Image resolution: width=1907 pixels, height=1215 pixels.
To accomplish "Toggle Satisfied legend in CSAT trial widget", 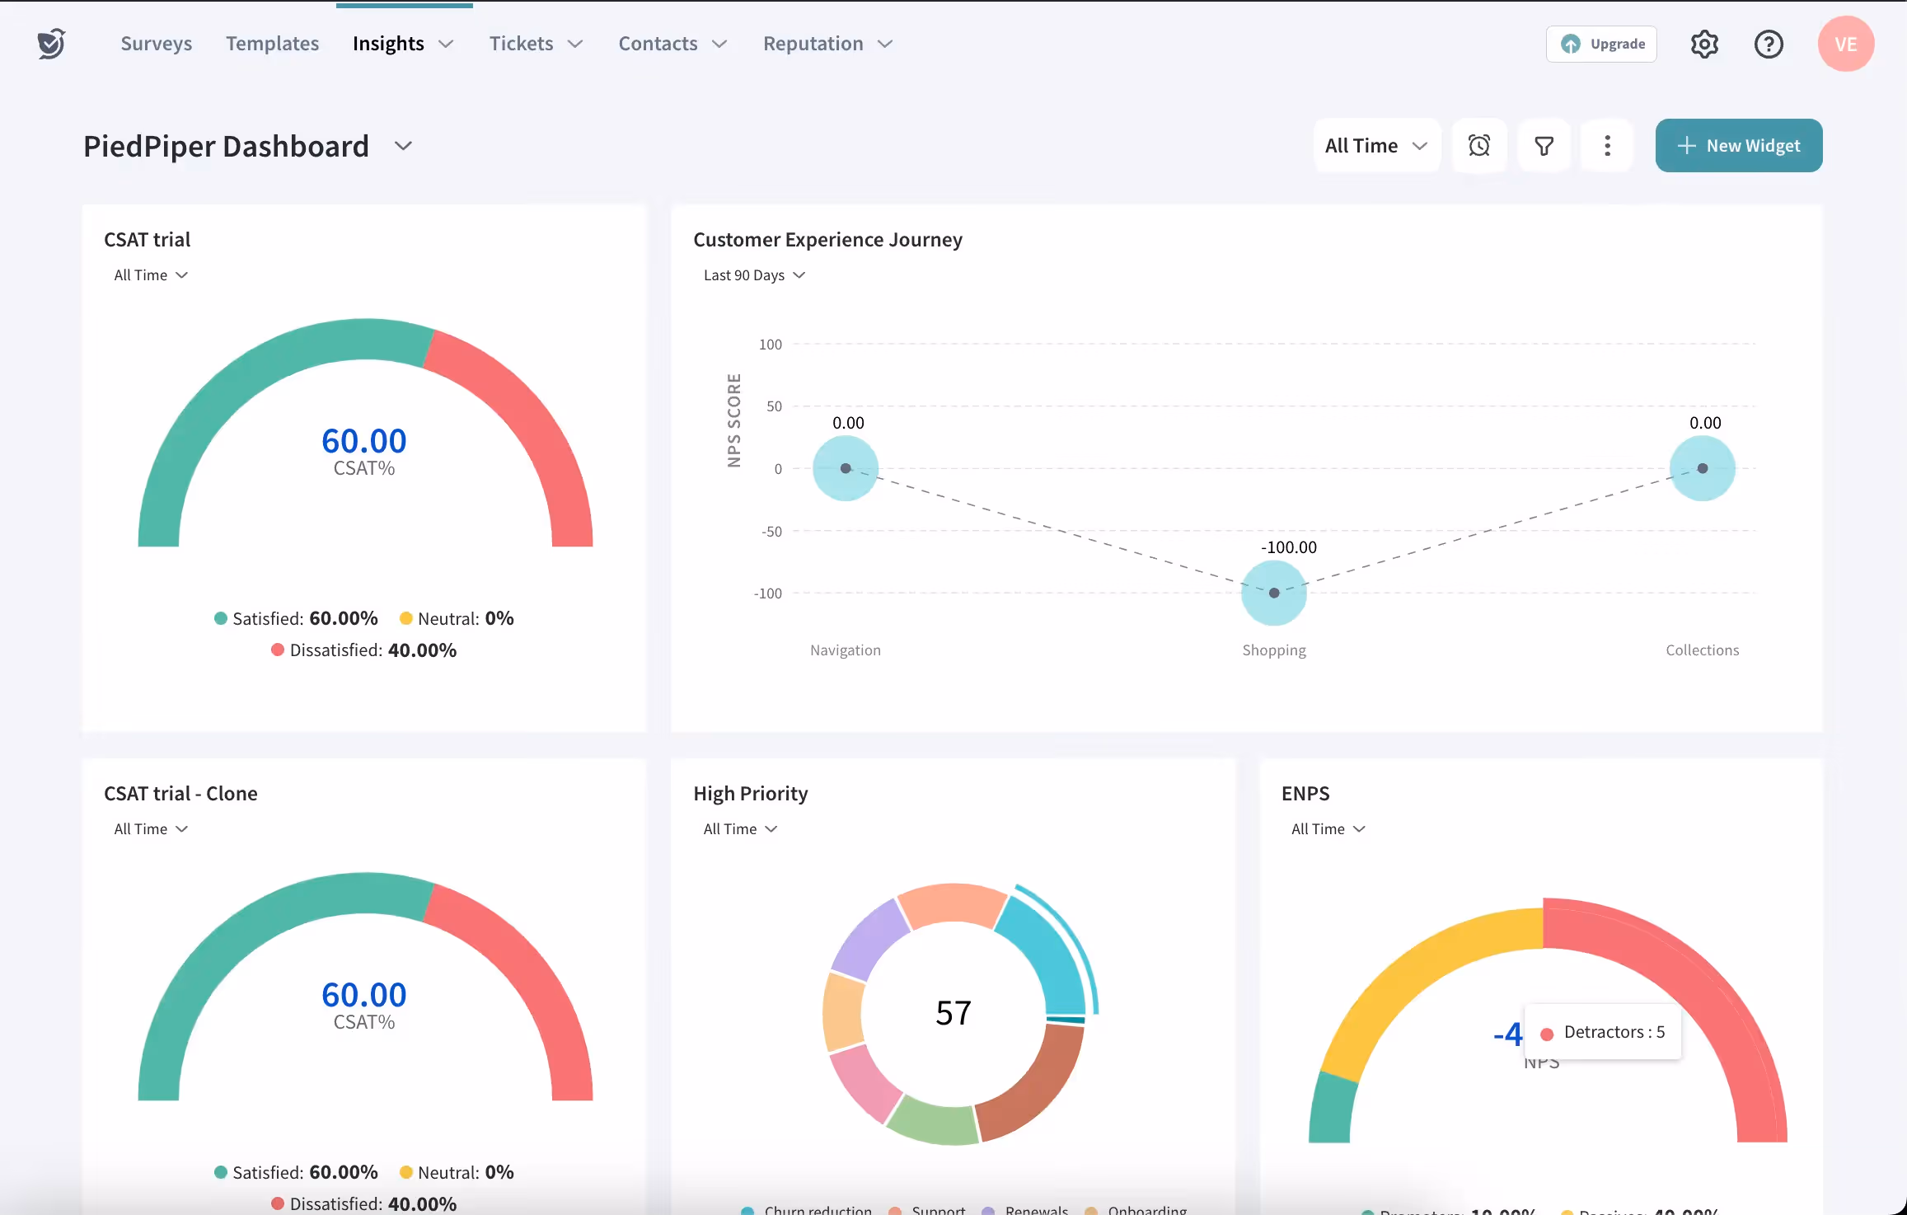I will coord(296,618).
